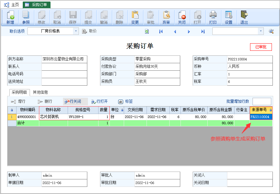280x194 pixels.
Task: Click the search magnifier icon
Action: tap(271, 31)
